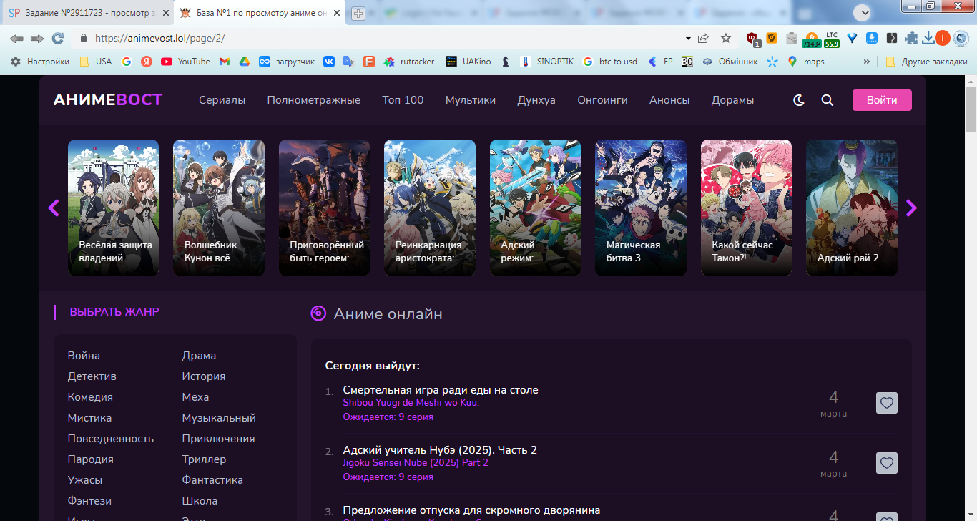Bookmark this page with the star icon
Image resolution: width=977 pixels, height=521 pixels.
pyautogui.click(x=726, y=38)
